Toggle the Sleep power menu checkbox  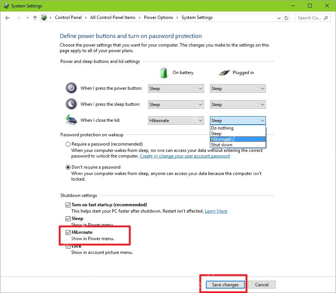click(x=68, y=219)
